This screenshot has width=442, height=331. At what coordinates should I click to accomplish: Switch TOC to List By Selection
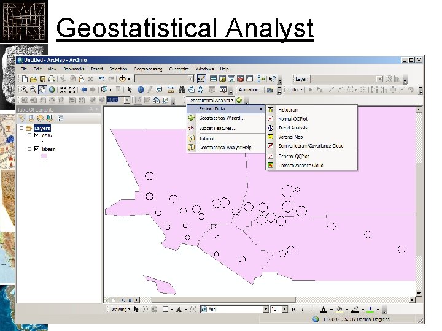(x=50, y=118)
